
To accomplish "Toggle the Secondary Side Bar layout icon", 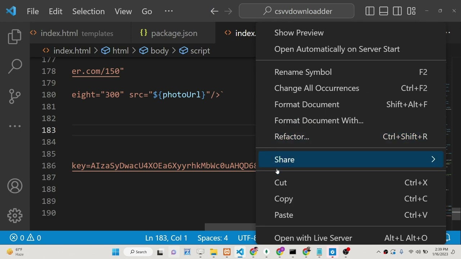I will (x=397, y=11).
